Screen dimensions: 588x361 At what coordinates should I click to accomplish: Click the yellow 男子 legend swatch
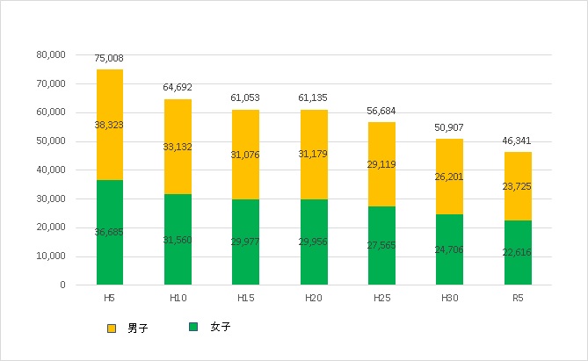pyautogui.click(x=112, y=329)
